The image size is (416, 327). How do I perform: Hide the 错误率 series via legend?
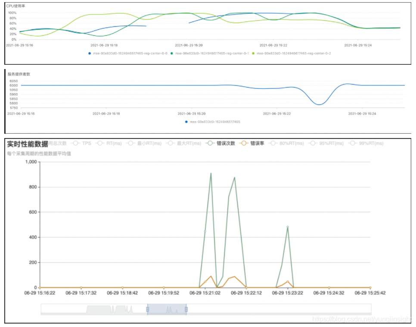pos(252,143)
